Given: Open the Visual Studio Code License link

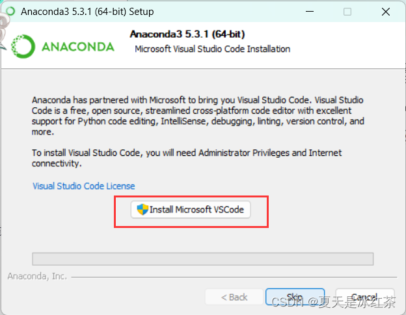Looking at the screenshot, I should click(84, 186).
